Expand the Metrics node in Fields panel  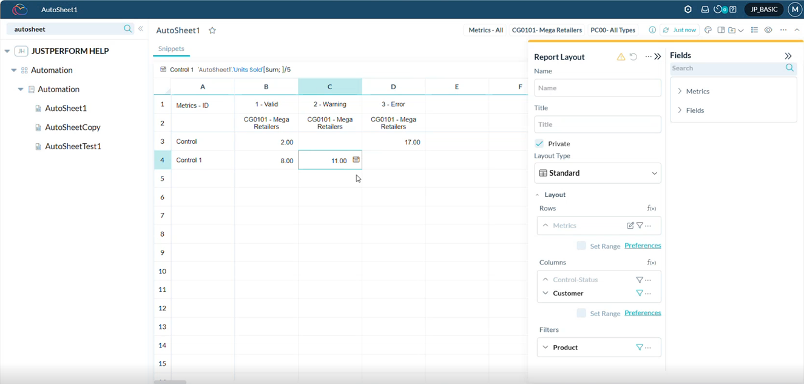[680, 91]
